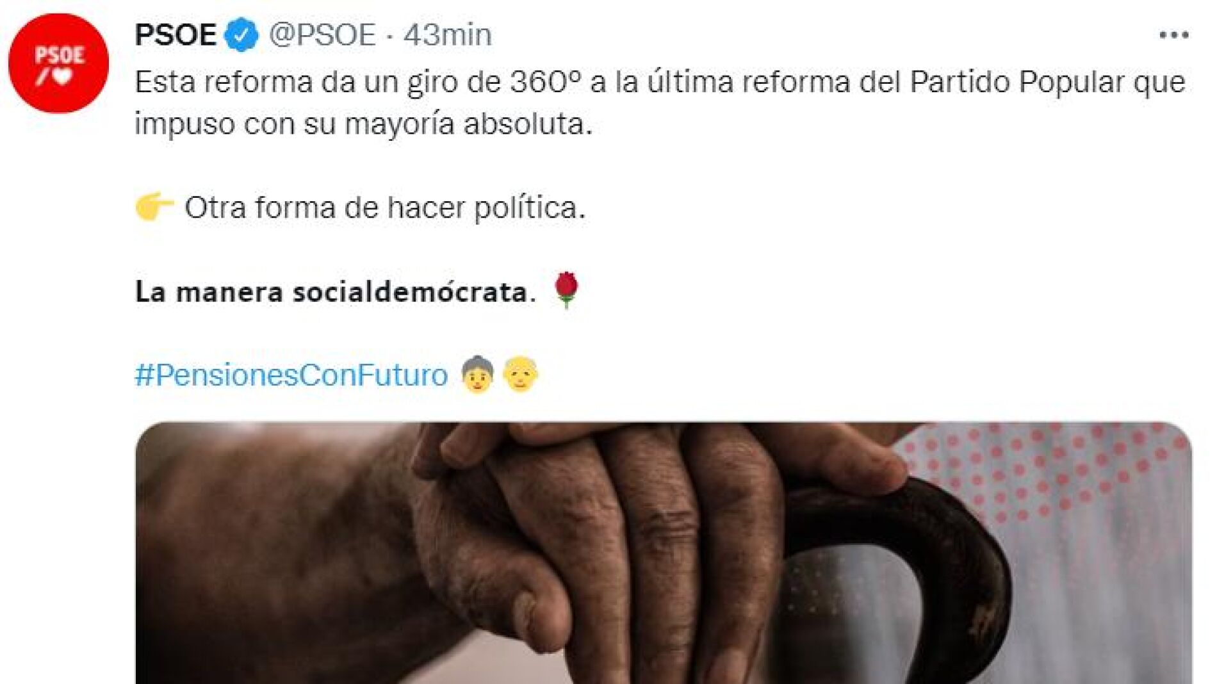Click the old woman emoji
The height and width of the screenshot is (684, 1217).
(x=478, y=374)
